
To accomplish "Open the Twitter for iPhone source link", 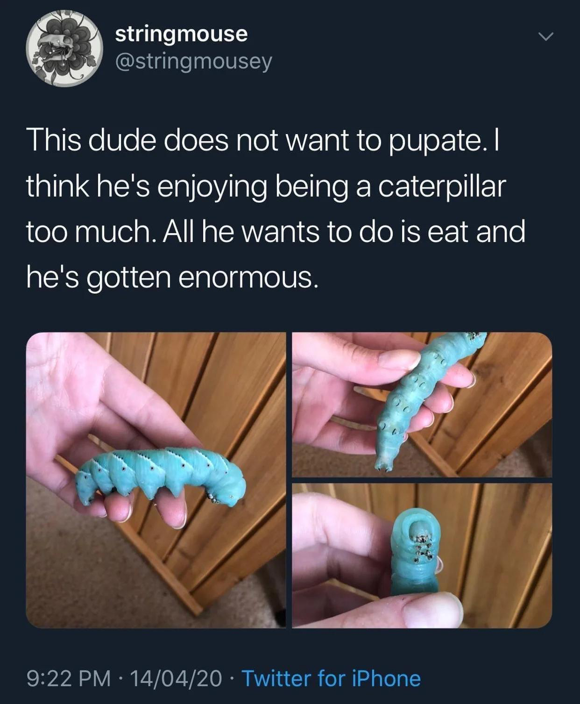I will tap(331, 678).
